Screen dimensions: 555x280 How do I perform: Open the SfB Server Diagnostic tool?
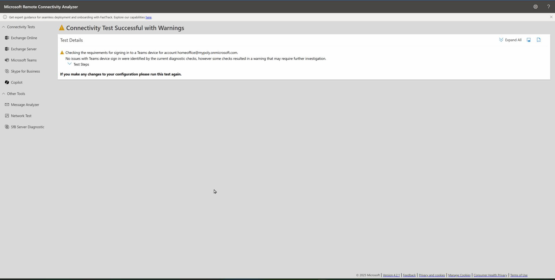tap(27, 127)
